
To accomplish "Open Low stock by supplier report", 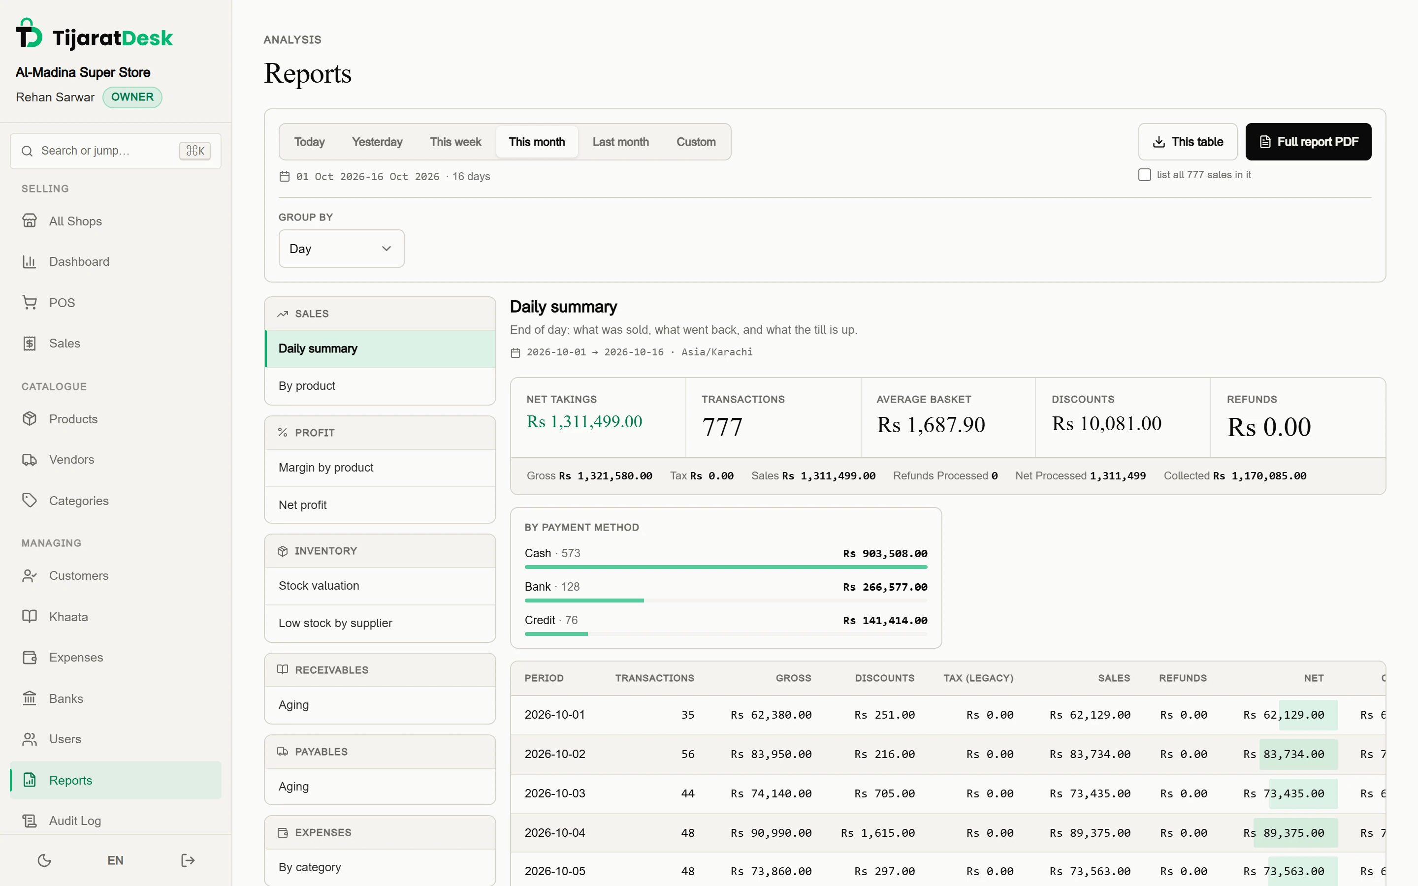I will coord(380,623).
